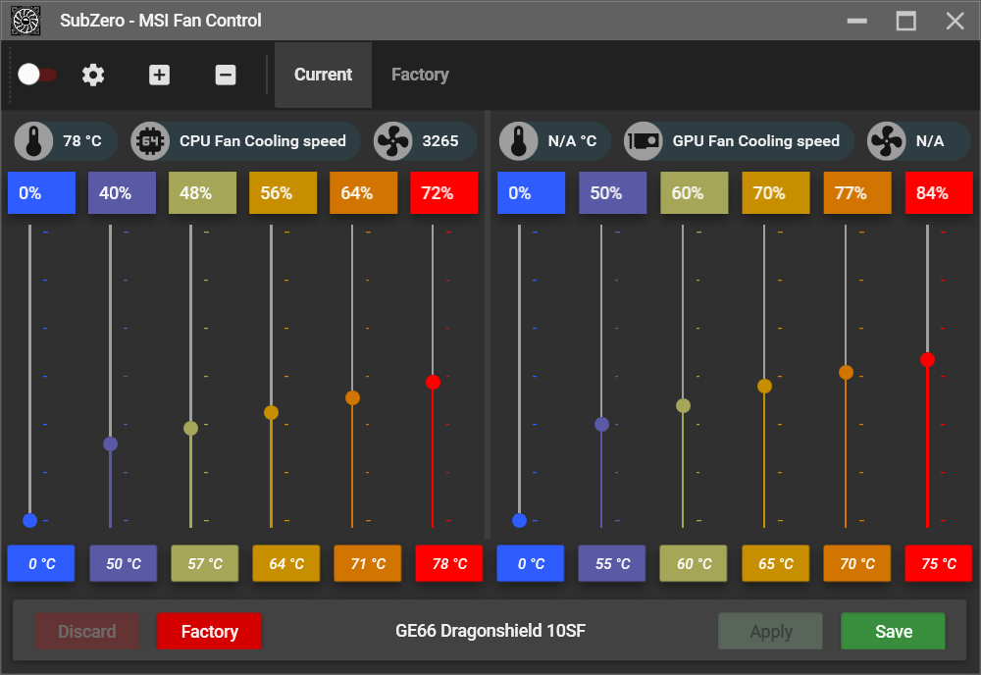Click the CPU 72% red slider handle

(x=433, y=383)
